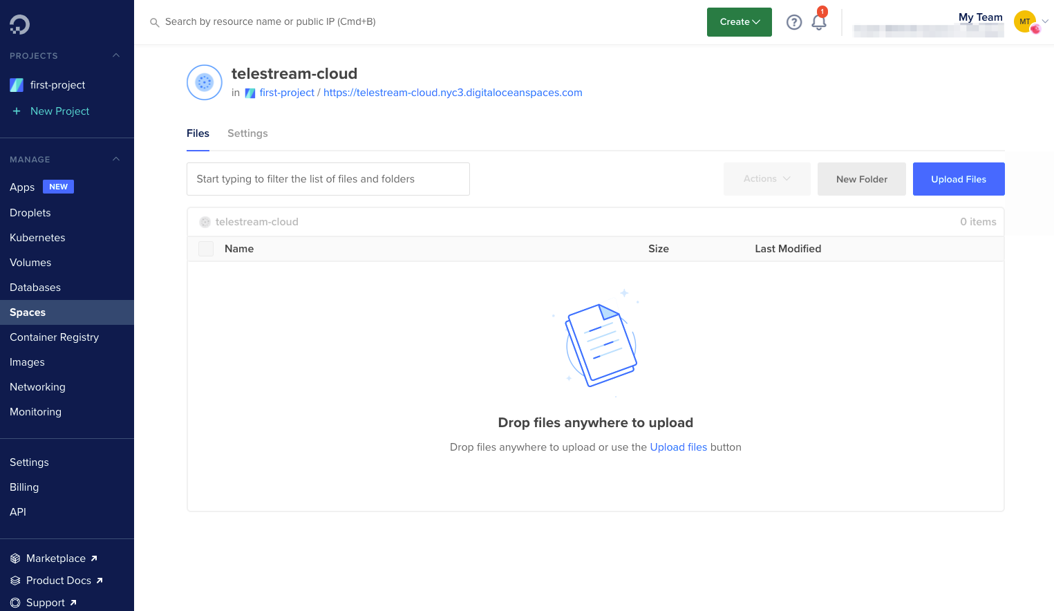Click the first-project icon in breadcrumb
The image size is (1054, 611).
(x=250, y=93)
